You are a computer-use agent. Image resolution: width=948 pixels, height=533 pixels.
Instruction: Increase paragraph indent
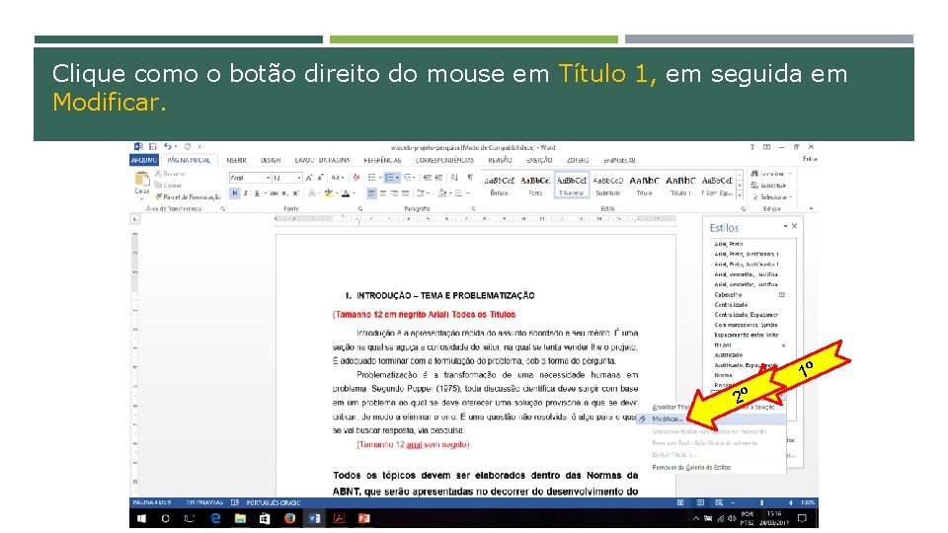(x=438, y=178)
